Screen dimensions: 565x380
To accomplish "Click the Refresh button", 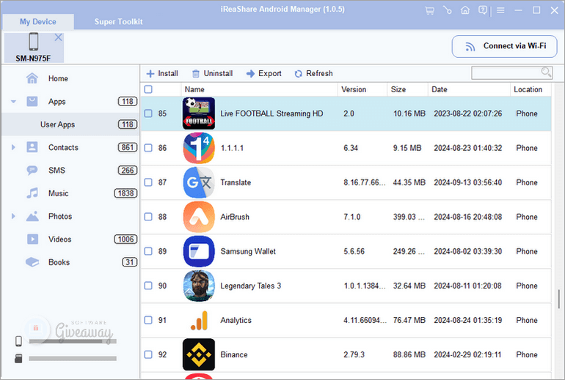I will tap(313, 73).
